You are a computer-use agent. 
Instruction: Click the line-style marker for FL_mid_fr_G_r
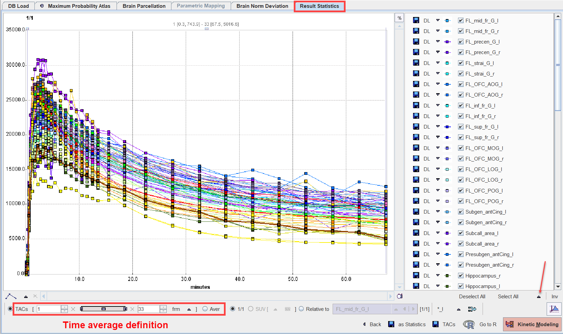pyautogui.click(x=447, y=31)
